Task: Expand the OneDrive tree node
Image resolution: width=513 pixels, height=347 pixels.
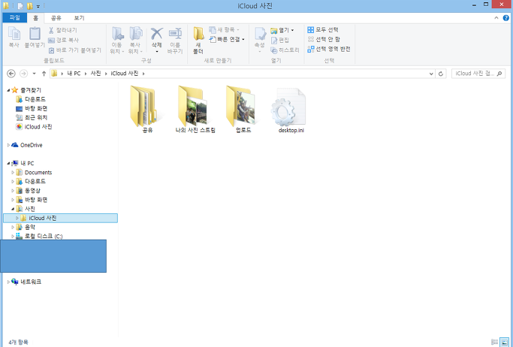Action: coord(8,145)
